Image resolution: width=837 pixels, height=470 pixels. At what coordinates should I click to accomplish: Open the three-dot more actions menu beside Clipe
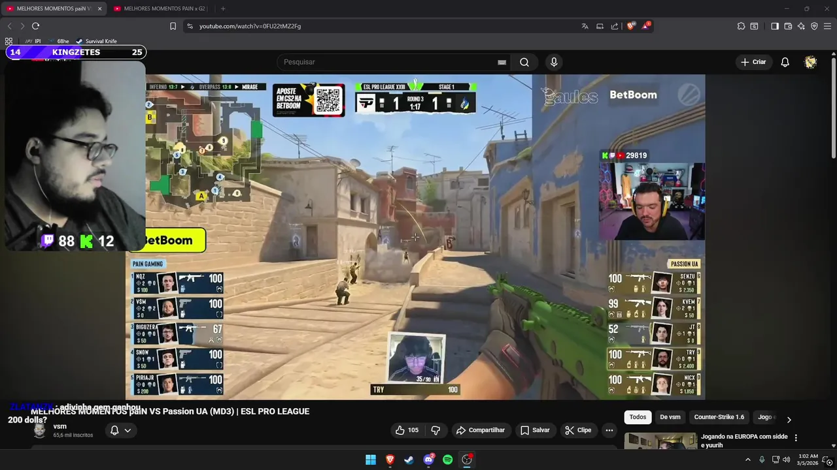pyautogui.click(x=609, y=430)
